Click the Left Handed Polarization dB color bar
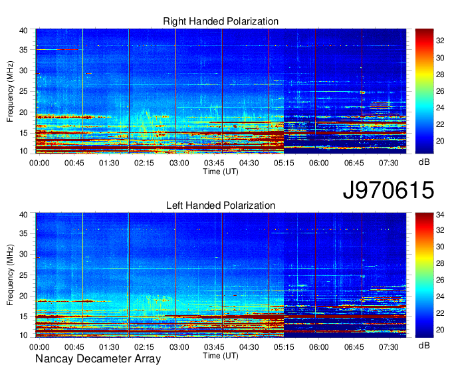Screen dimensions: 452x367 (424, 275)
